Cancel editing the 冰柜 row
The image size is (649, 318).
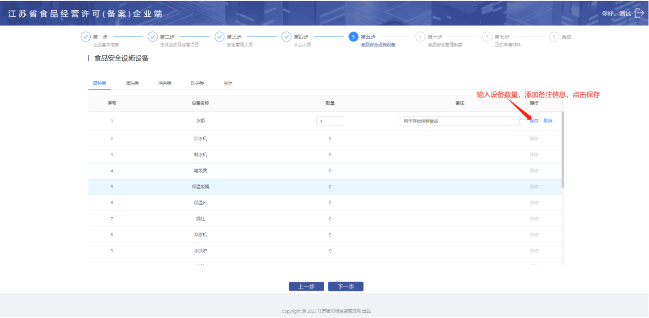click(548, 121)
